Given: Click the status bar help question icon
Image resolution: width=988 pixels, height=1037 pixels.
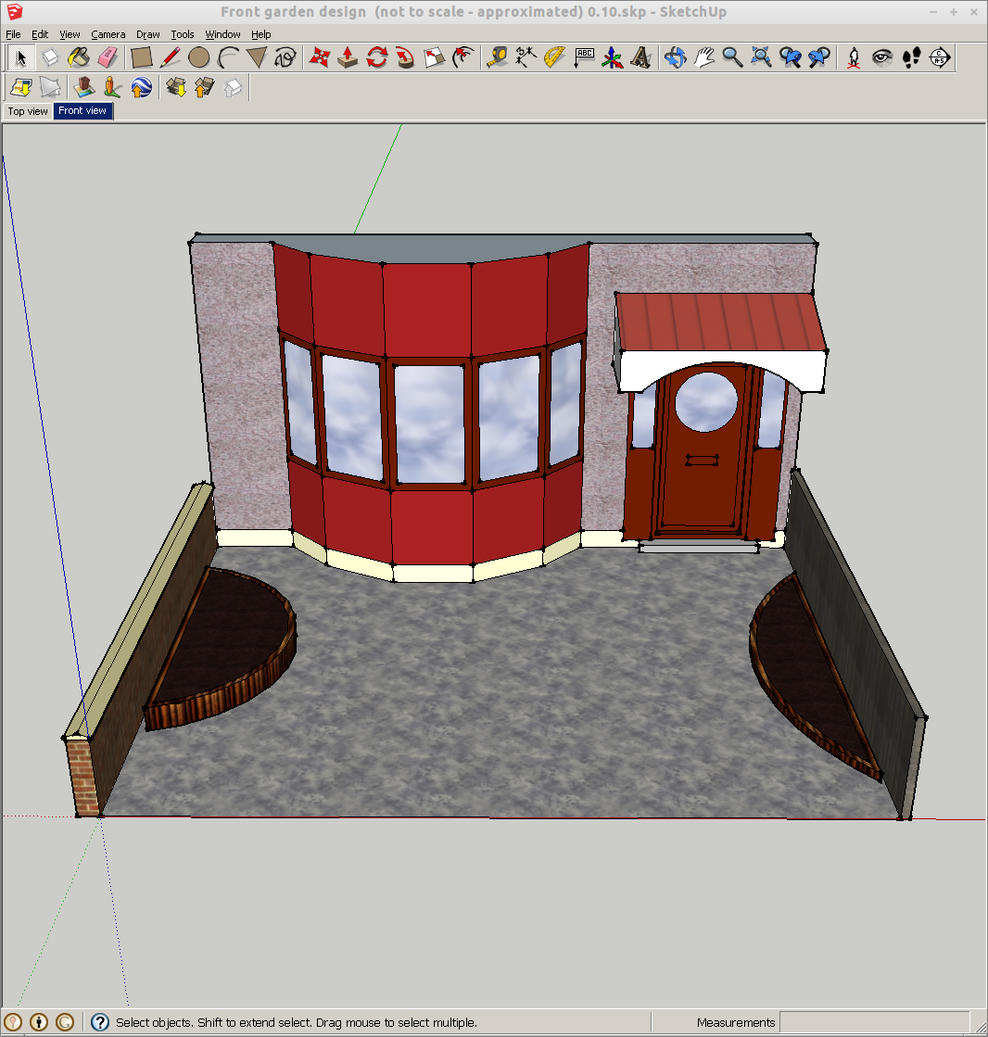Looking at the screenshot, I should (100, 1022).
